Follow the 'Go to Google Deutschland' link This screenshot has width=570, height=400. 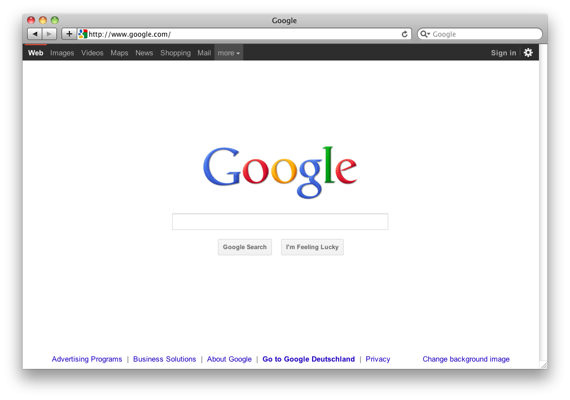308,359
